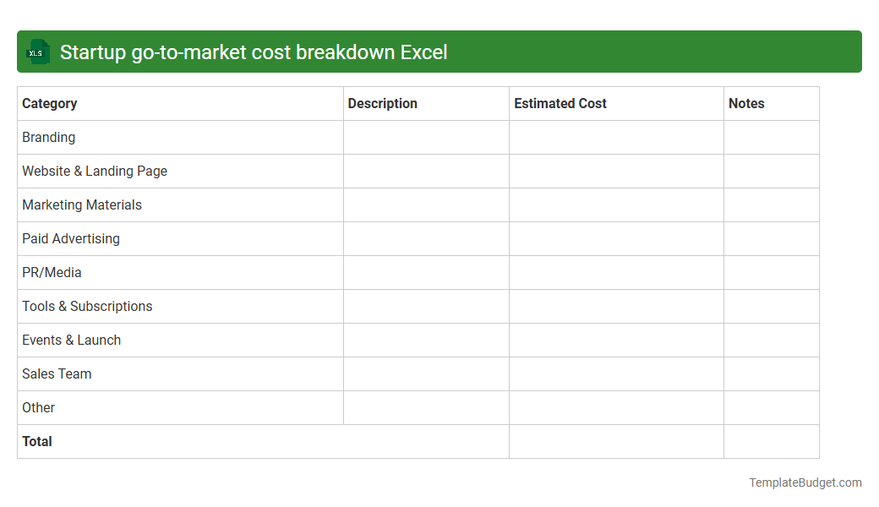Viewport: 879px width, 507px height.
Task: Click the Branding notes cell
Action: pos(771,137)
